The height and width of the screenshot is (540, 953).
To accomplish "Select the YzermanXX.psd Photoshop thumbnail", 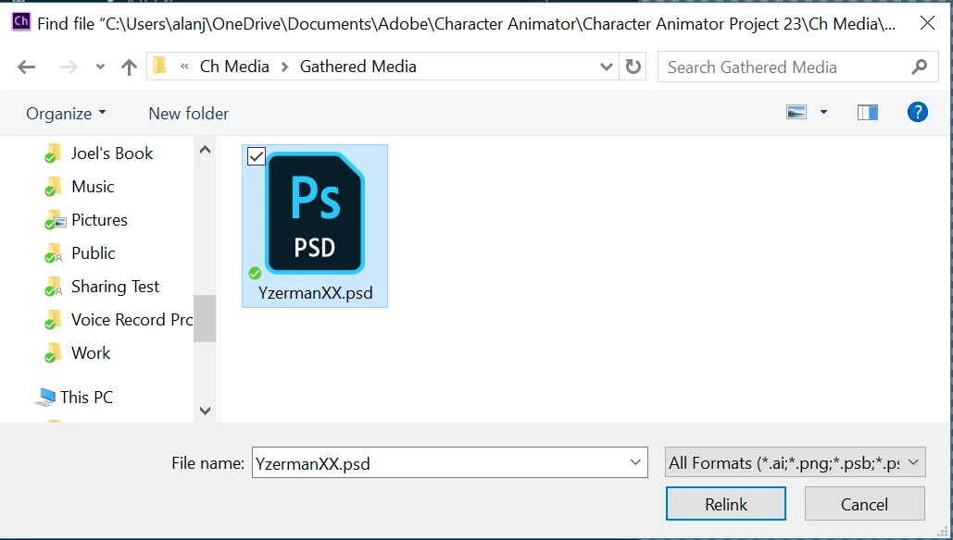I will [315, 214].
